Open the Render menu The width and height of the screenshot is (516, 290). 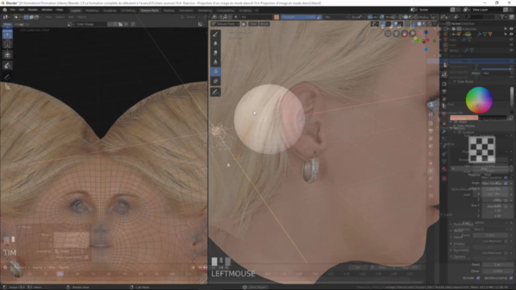32,10
